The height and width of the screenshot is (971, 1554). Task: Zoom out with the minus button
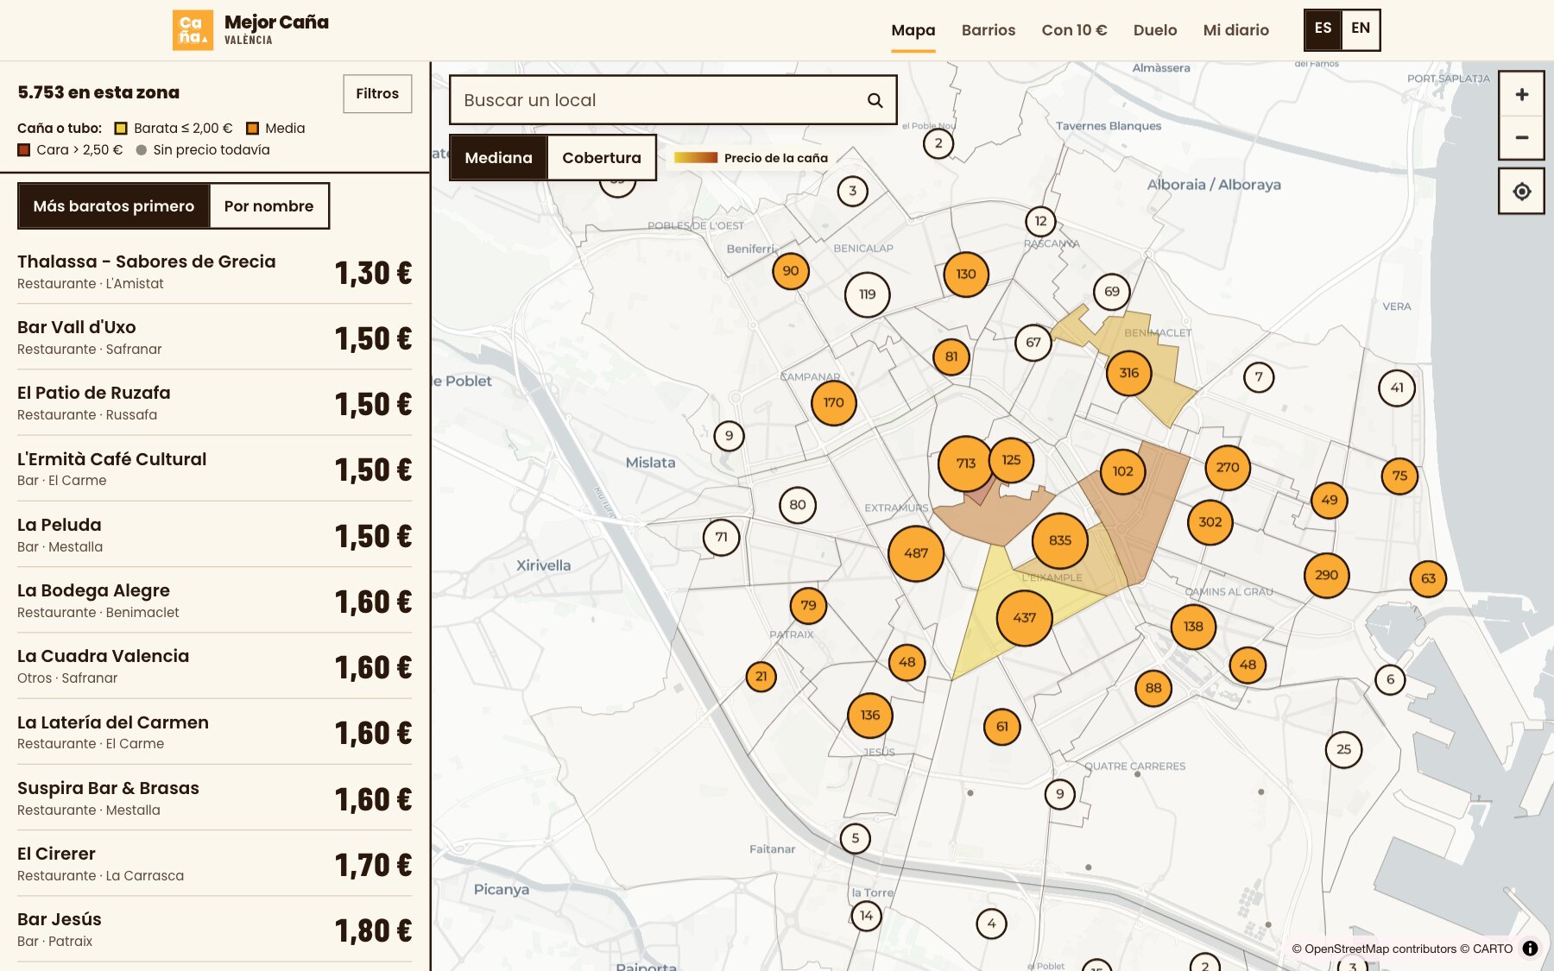click(1521, 138)
